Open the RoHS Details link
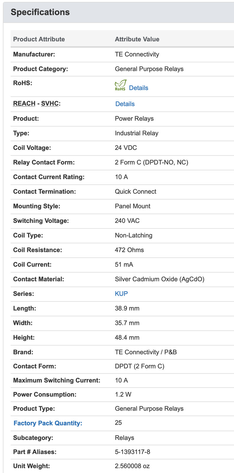The width and height of the screenshot is (234, 473). click(138, 88)
